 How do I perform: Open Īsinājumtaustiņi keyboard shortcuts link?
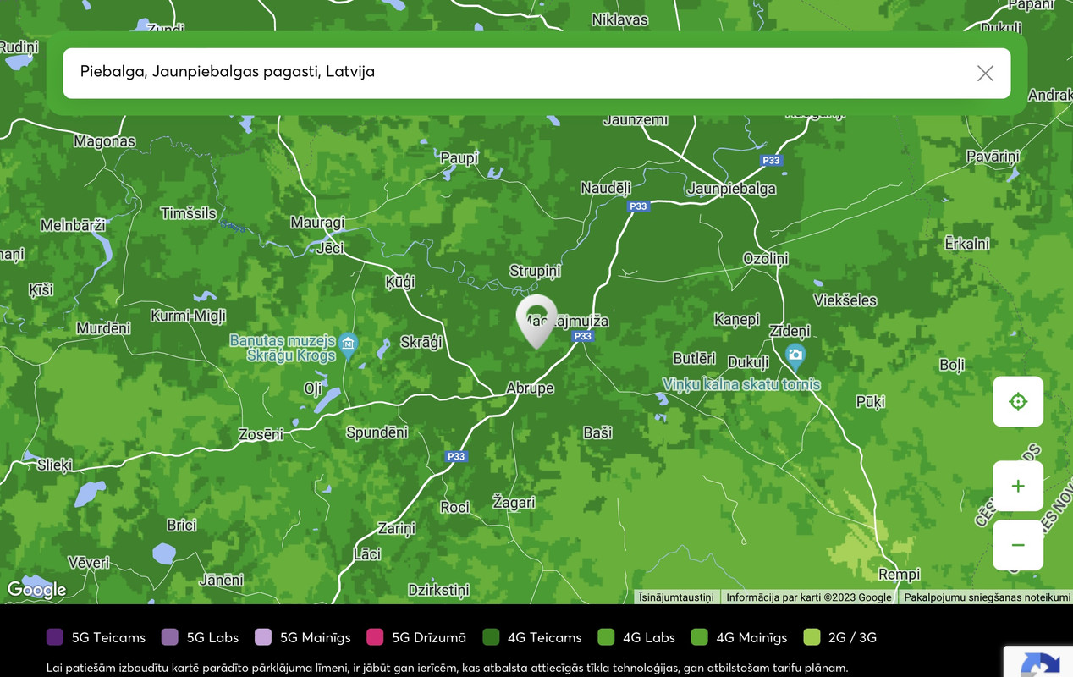[x=676, y=597]
